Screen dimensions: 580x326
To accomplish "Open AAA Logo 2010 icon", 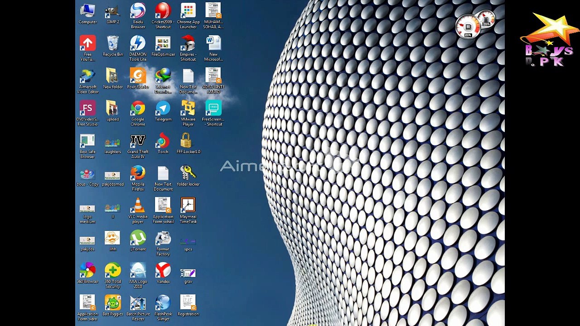I will point(138,276).
